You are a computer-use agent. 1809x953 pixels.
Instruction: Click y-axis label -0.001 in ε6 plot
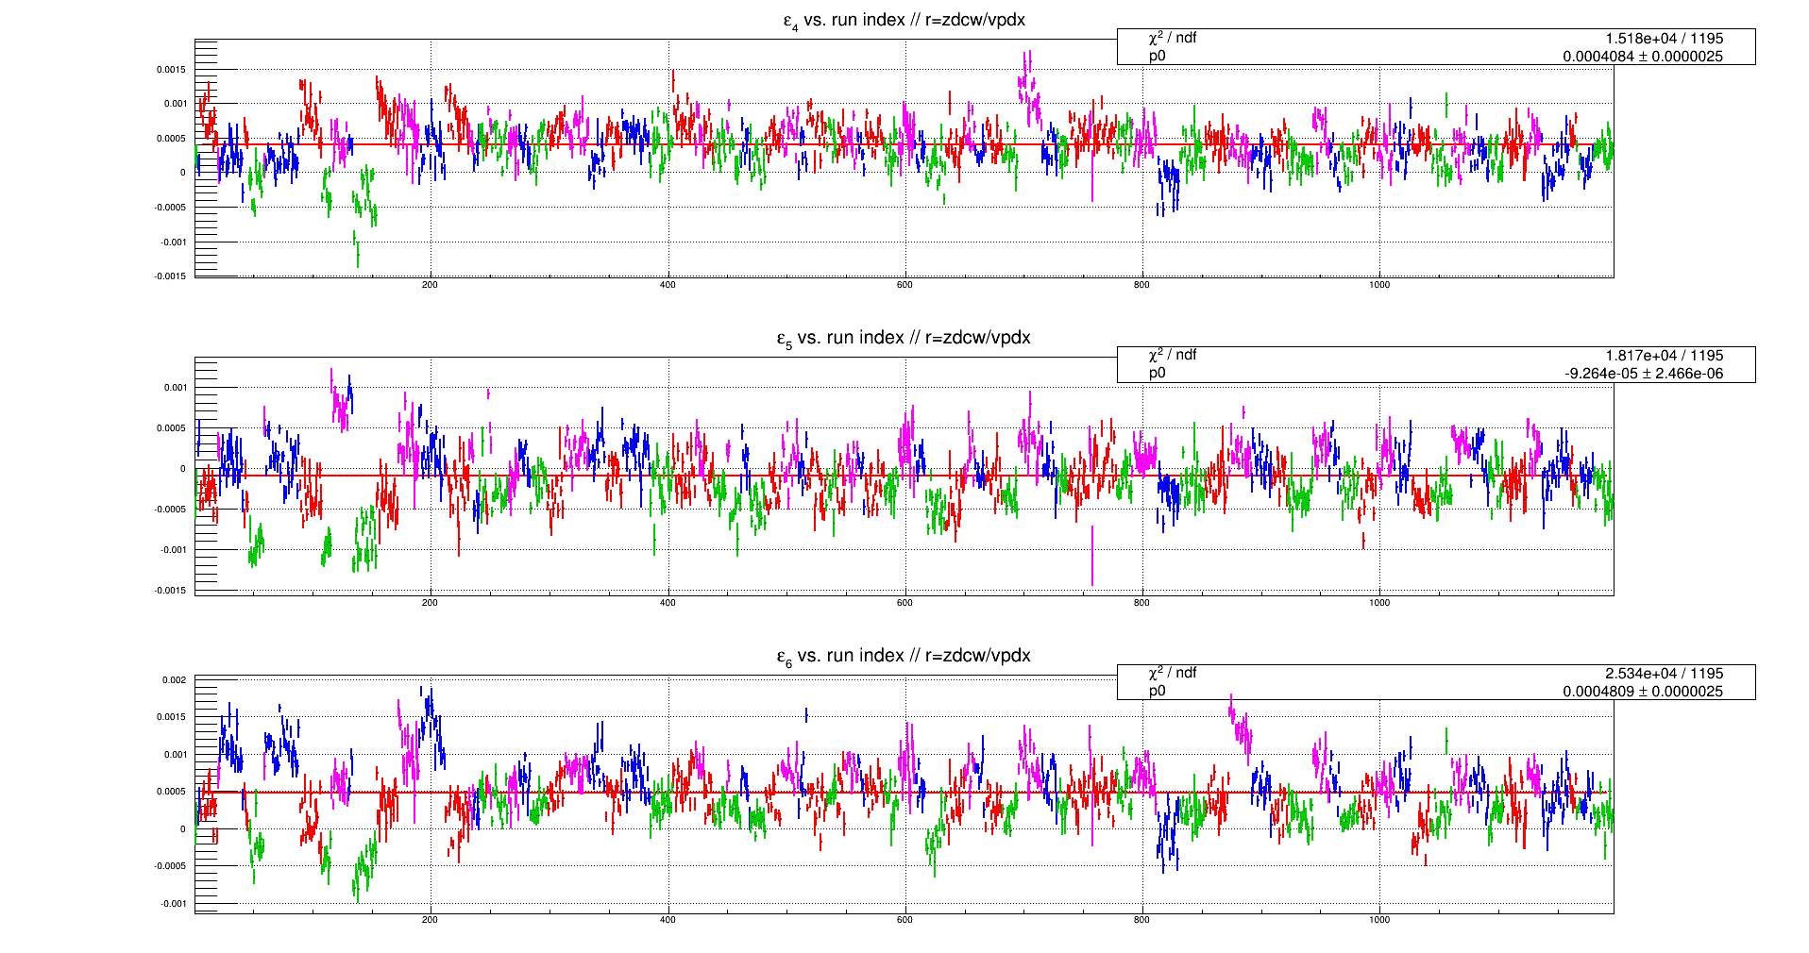[174, 904]
